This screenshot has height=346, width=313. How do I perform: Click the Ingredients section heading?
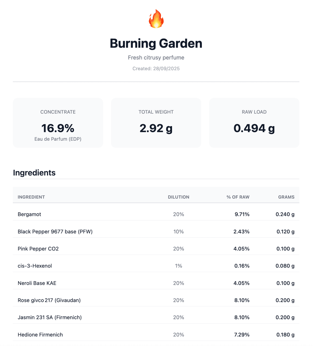point(34,173)
